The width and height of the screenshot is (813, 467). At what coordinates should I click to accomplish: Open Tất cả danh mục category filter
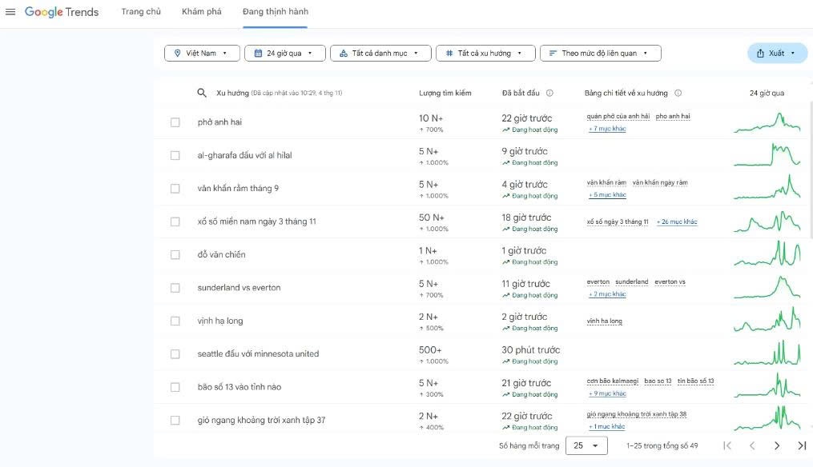click(380, 54)
